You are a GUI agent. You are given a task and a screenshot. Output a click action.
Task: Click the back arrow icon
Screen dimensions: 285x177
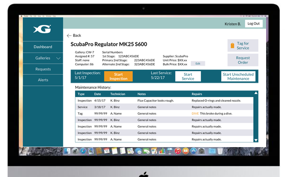tap(69, 36)
